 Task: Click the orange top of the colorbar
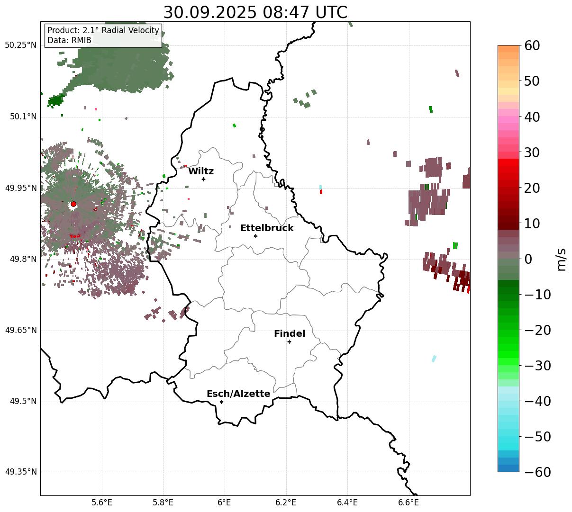click(508, 49)
